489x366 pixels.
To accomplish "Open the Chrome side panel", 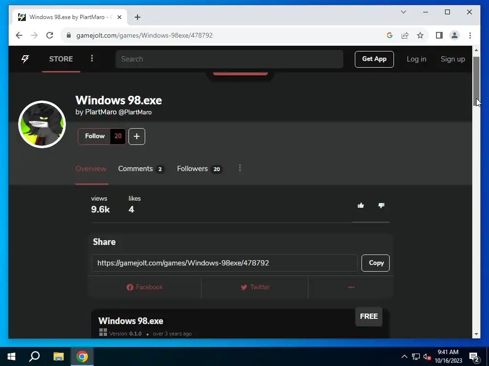I will (439, 35).
